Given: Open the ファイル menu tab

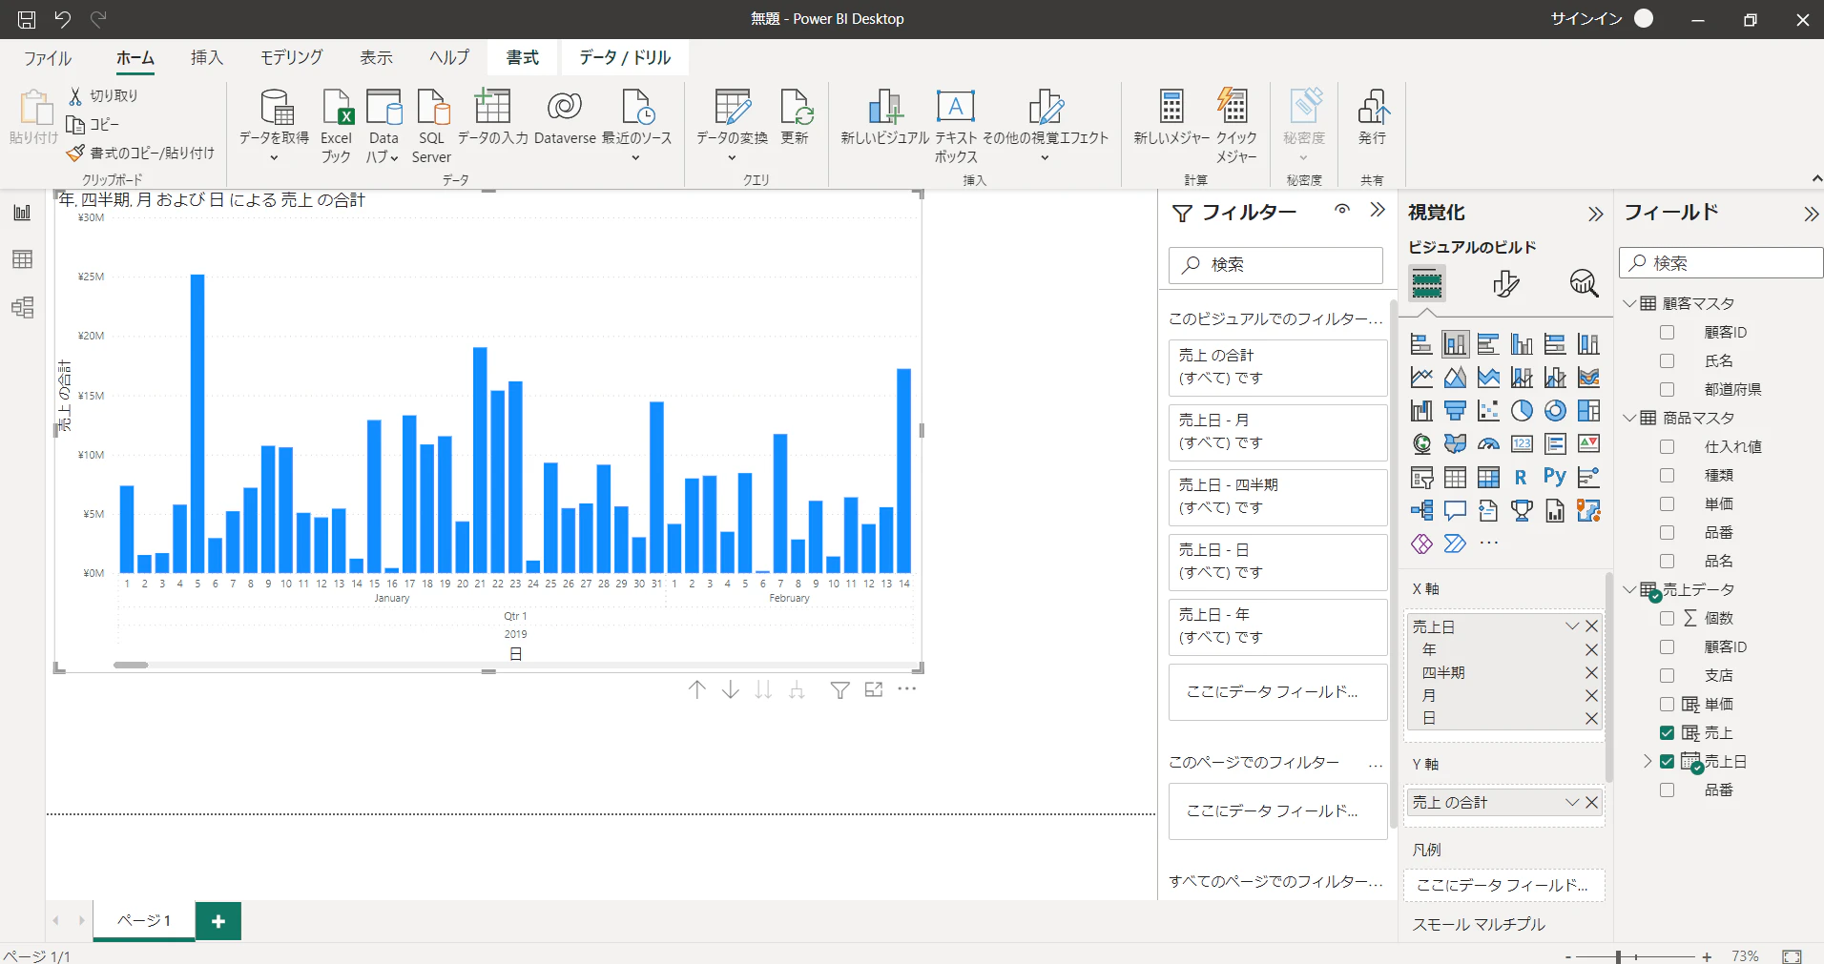Looking at the screenshot, I should (x=48, y=58).
